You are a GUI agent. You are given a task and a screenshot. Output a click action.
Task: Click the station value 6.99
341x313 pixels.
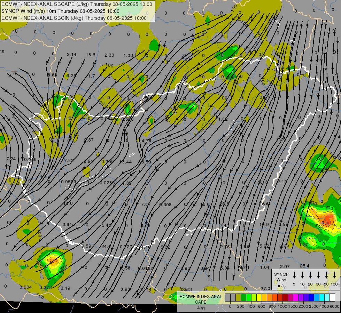coord(284,224)
